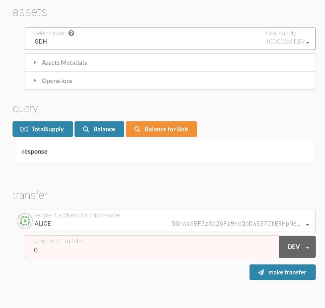The image size is (325, 308).
Task: Open the recipient address dropdown arrow
Action: pos(308,225)
